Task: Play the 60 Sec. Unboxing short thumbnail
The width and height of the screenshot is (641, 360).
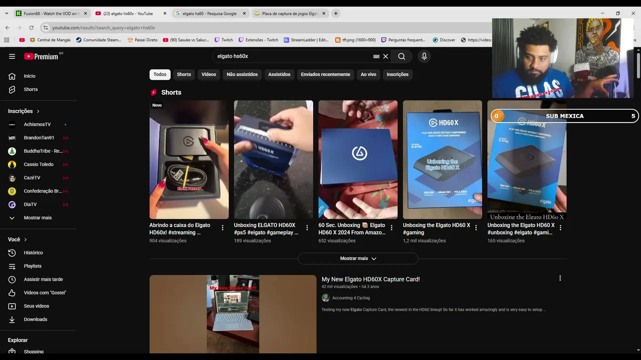Action: (x=358, y=159)
